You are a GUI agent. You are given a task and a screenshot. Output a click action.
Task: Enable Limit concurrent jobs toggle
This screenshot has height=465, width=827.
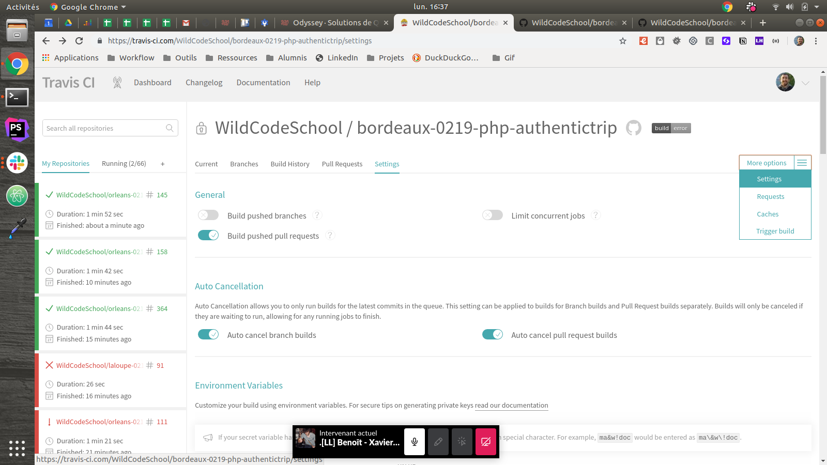pos(493,215)
